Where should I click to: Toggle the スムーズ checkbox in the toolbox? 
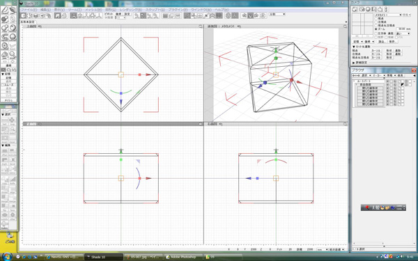pyautogui.click(x=3, y=85)
